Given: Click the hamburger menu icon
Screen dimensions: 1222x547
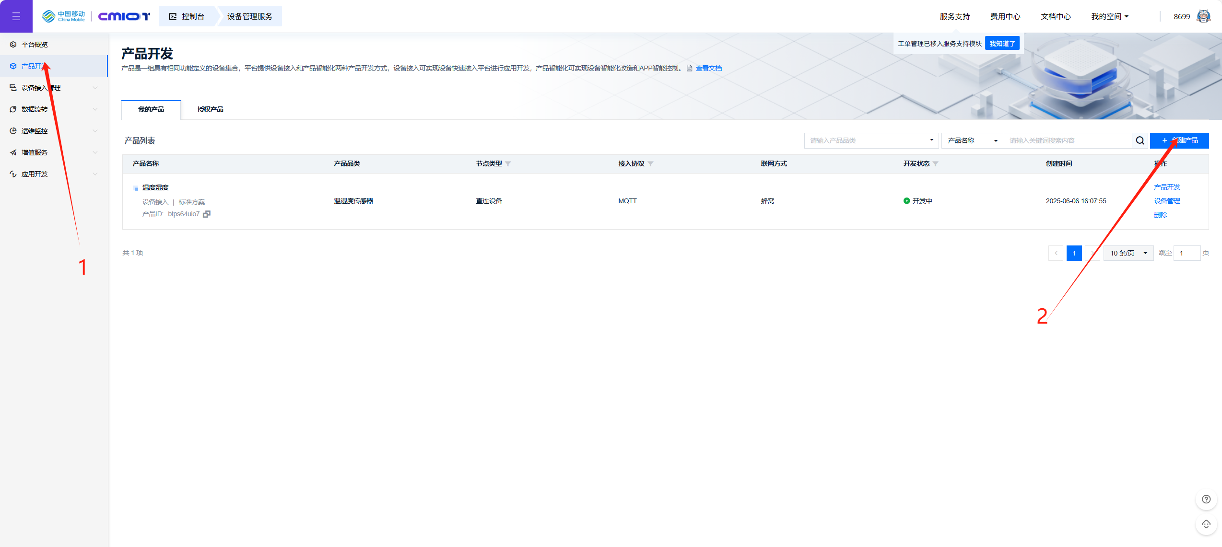Looking at the screenshot, I should 16,16.
